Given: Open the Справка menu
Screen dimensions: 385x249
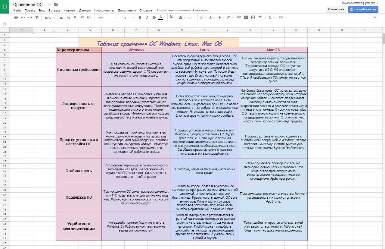Looking at the screenshot, I should (x=146, y=10).
